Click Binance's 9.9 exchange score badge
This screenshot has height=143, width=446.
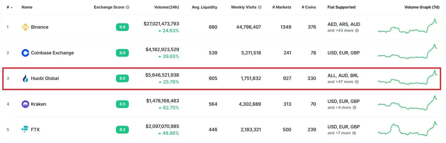pyautogui.click(x=122, y=27)
